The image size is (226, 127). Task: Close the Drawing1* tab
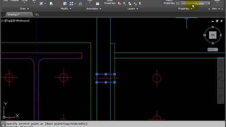tap(29, 14)
